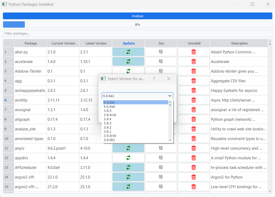Click update icon in row 15
The width and height of the screenshot is (275, 197).
click(x=128, y=186)
